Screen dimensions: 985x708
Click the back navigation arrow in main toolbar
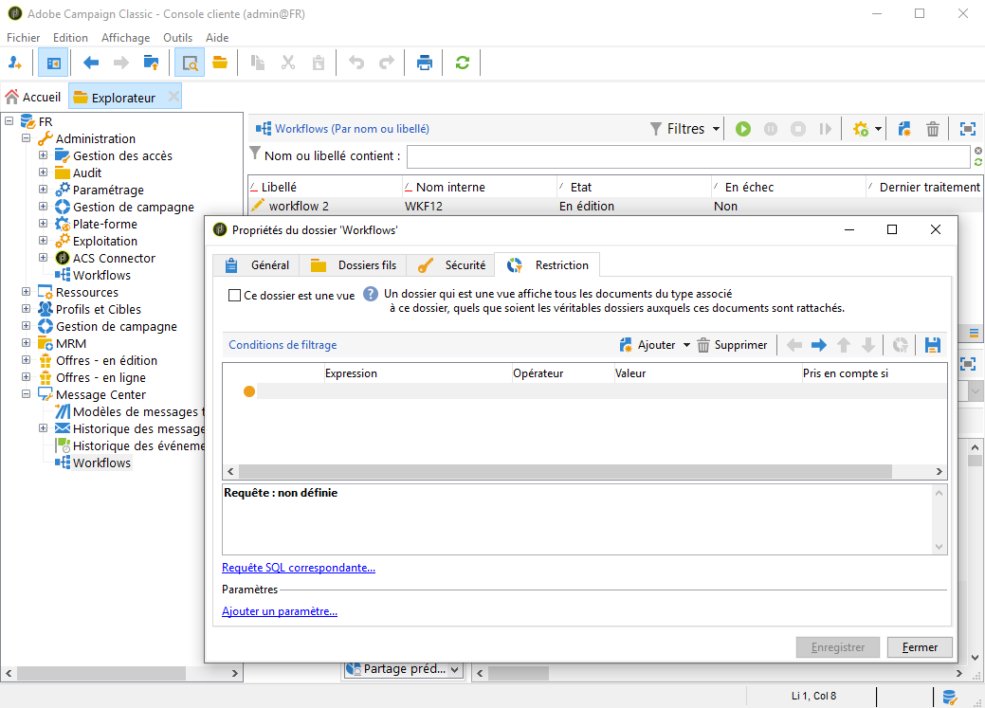coord(91,63)
